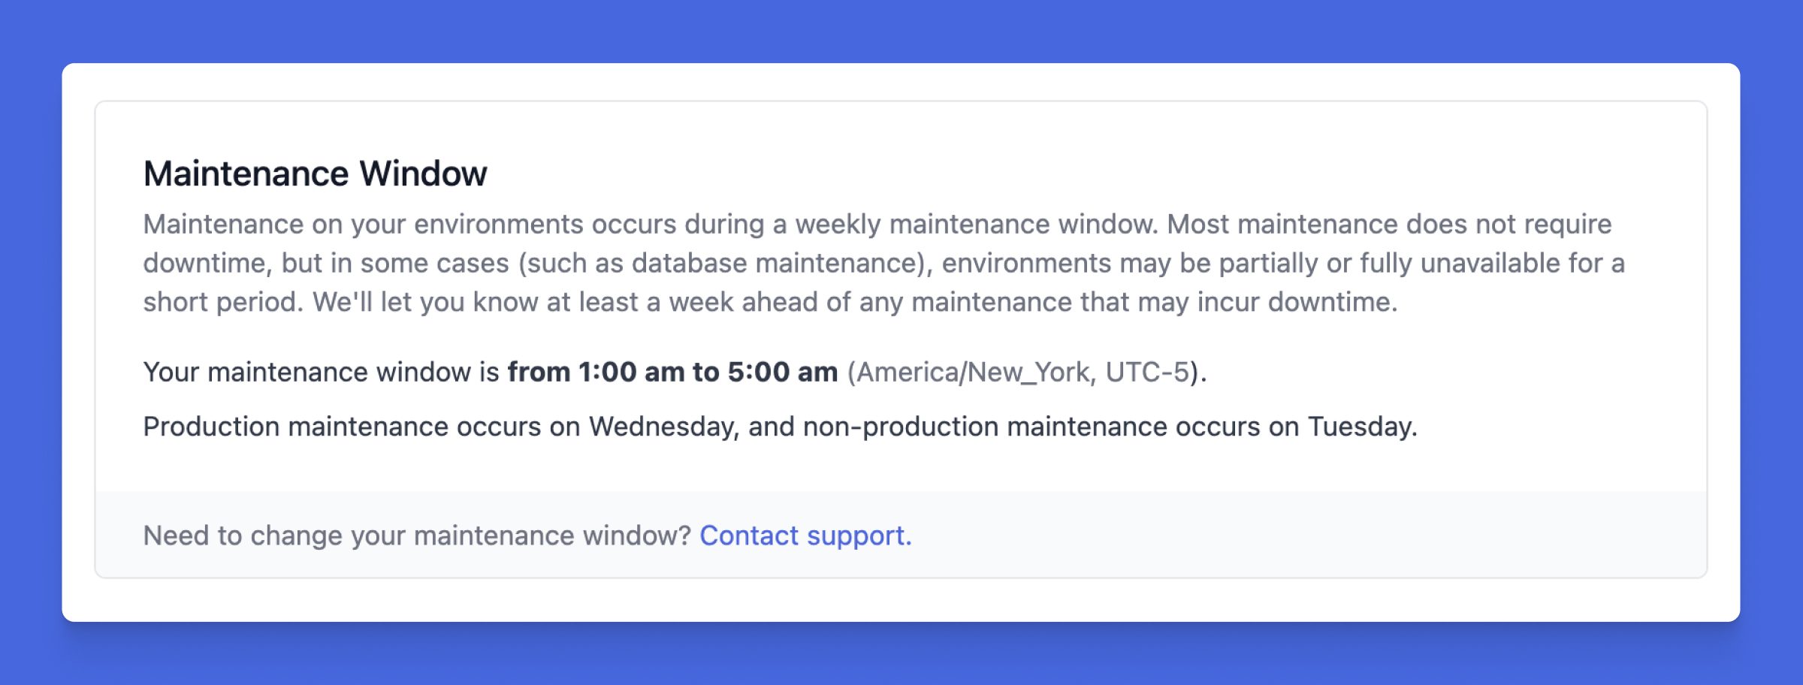Click the "America/New_York" timezone name
Viewport: 1803px width, 685px height.
click(973, 372)
